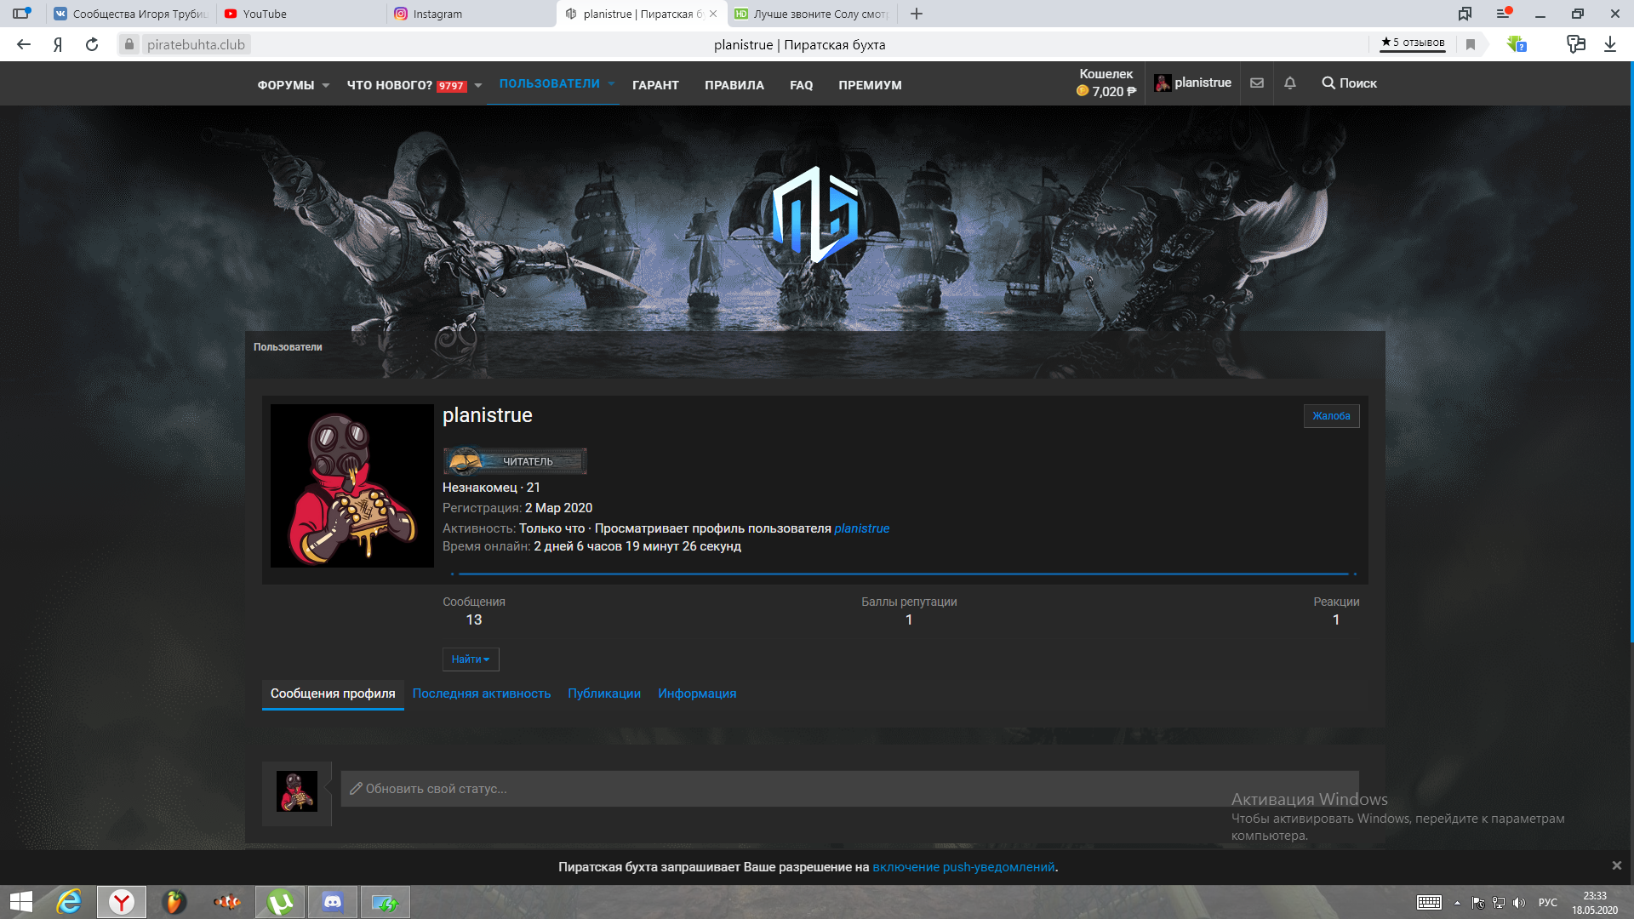Viewport: 1634px width, 919px height.
Task: Click the browser bookmark icon
Action: pos(1470,44)
